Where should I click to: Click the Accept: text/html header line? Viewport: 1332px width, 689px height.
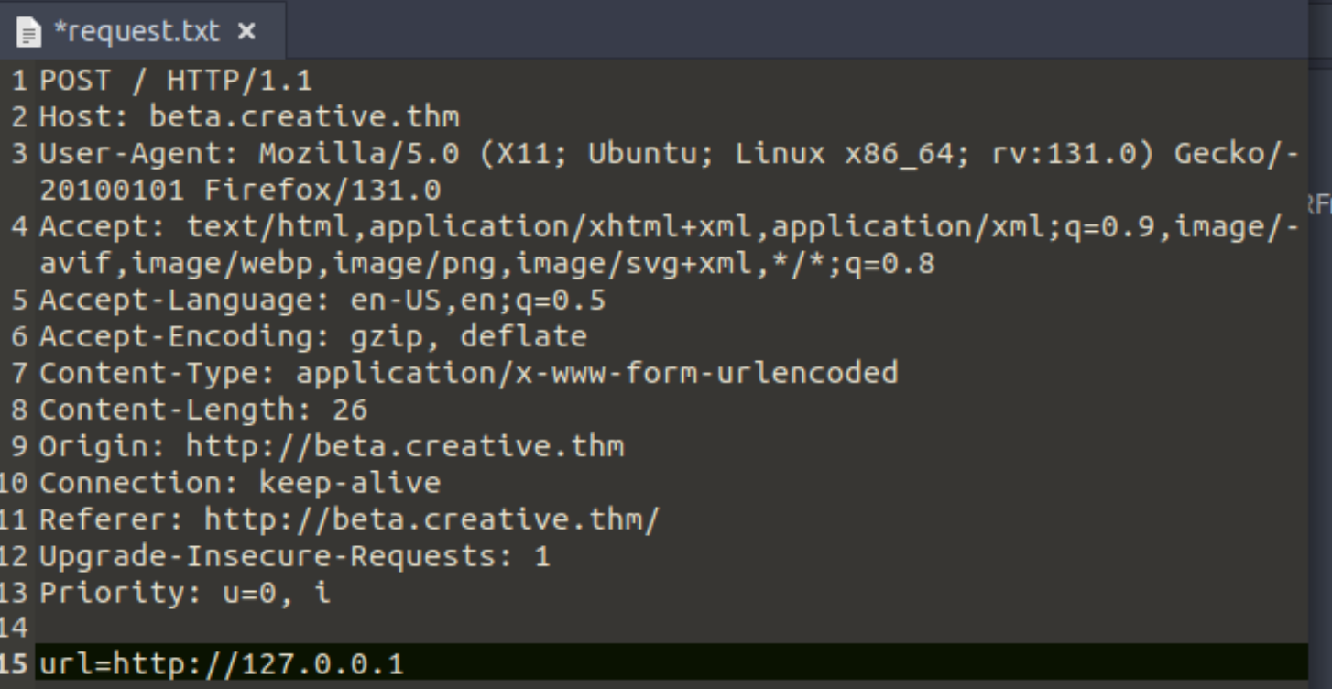coord(669,227)
